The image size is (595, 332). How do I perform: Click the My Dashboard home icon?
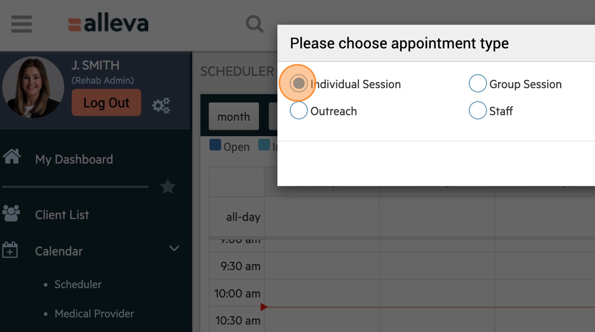12,157
